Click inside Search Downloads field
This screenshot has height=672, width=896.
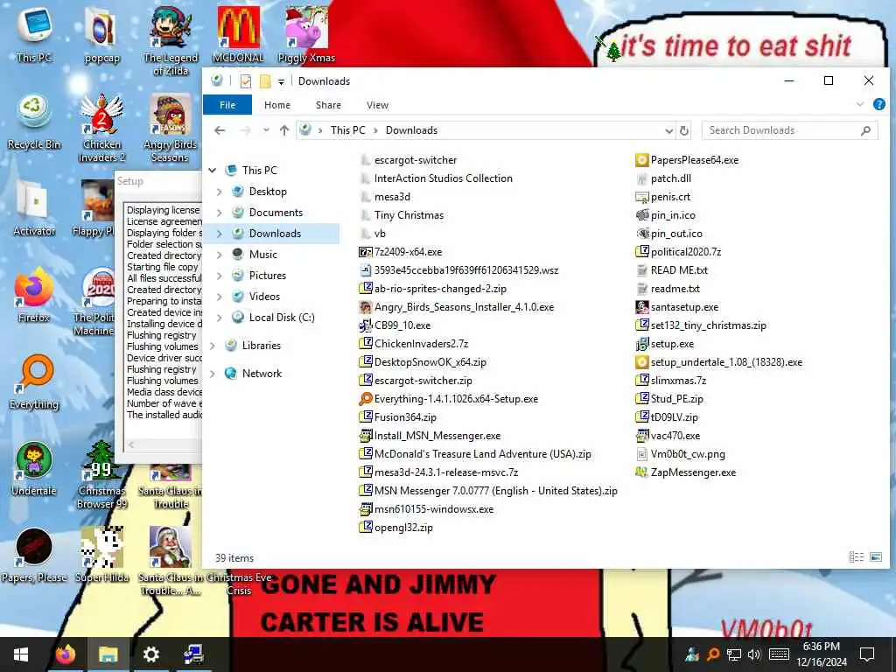[790, 130]
